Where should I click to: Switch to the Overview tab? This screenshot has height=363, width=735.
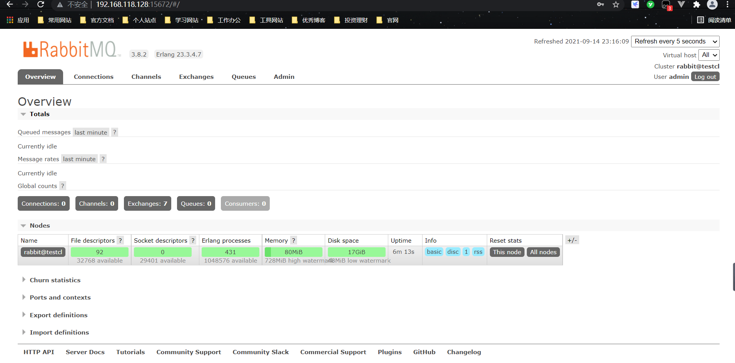pyautogui.click(x=40, y=77)
